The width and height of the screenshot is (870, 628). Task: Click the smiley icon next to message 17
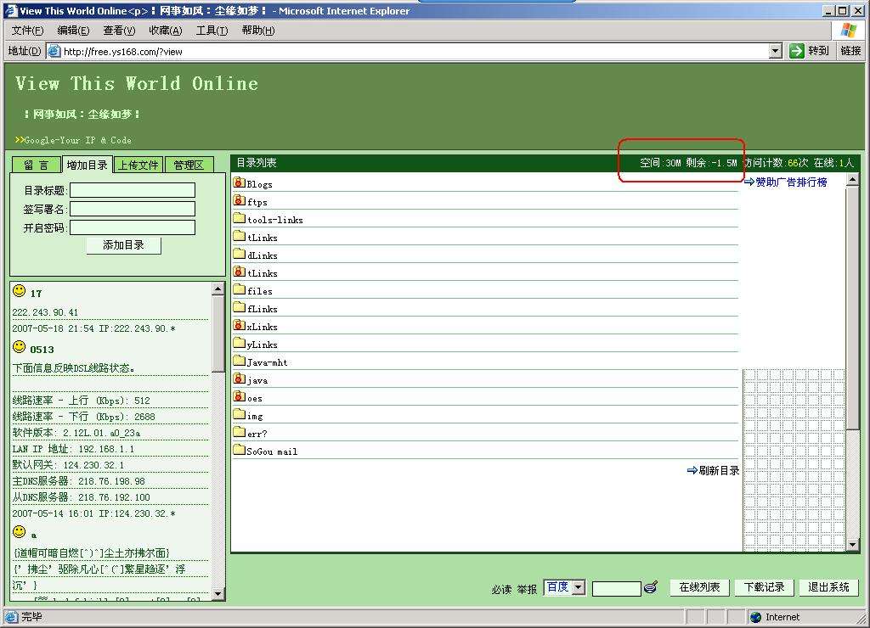tap(19, 290)
